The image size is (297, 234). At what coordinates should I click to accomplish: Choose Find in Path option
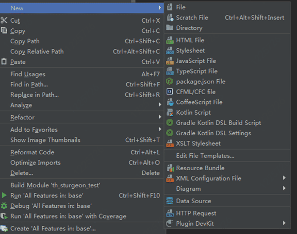click(x=82, y=84)
